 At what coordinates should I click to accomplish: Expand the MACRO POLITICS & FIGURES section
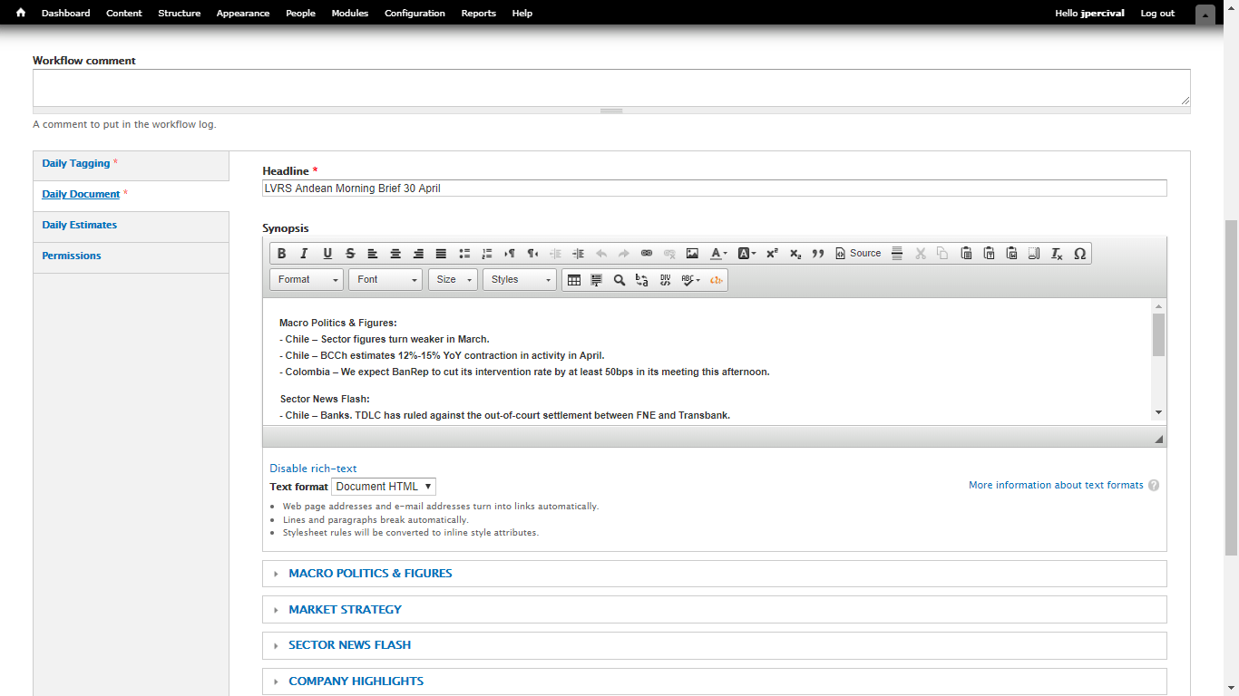click(x=370, y=574)
